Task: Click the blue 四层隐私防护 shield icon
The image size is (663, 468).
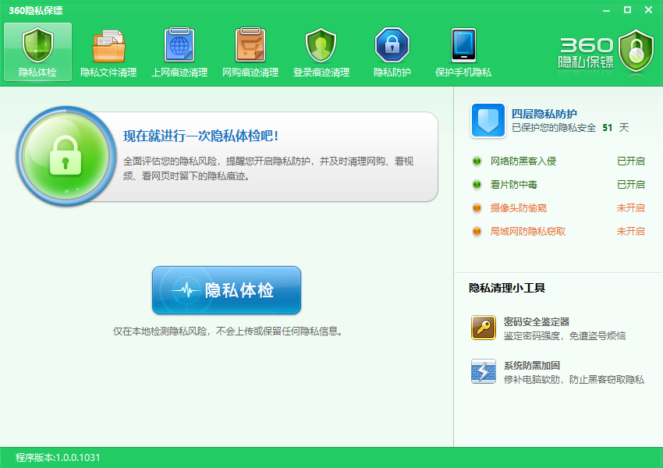Action: [x=489, y=120]
